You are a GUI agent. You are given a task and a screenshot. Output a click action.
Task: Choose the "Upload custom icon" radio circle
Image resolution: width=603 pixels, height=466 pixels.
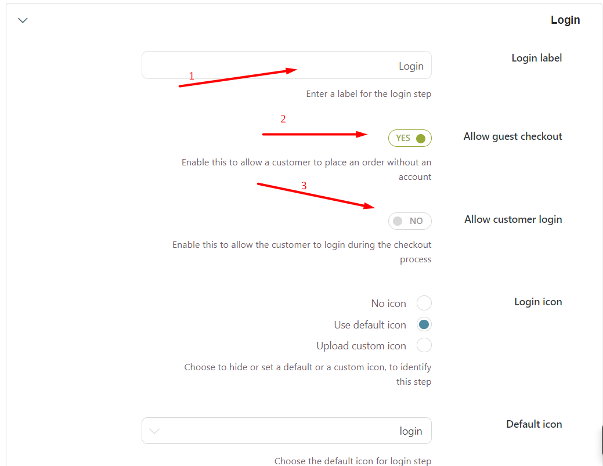click(424, 345)
